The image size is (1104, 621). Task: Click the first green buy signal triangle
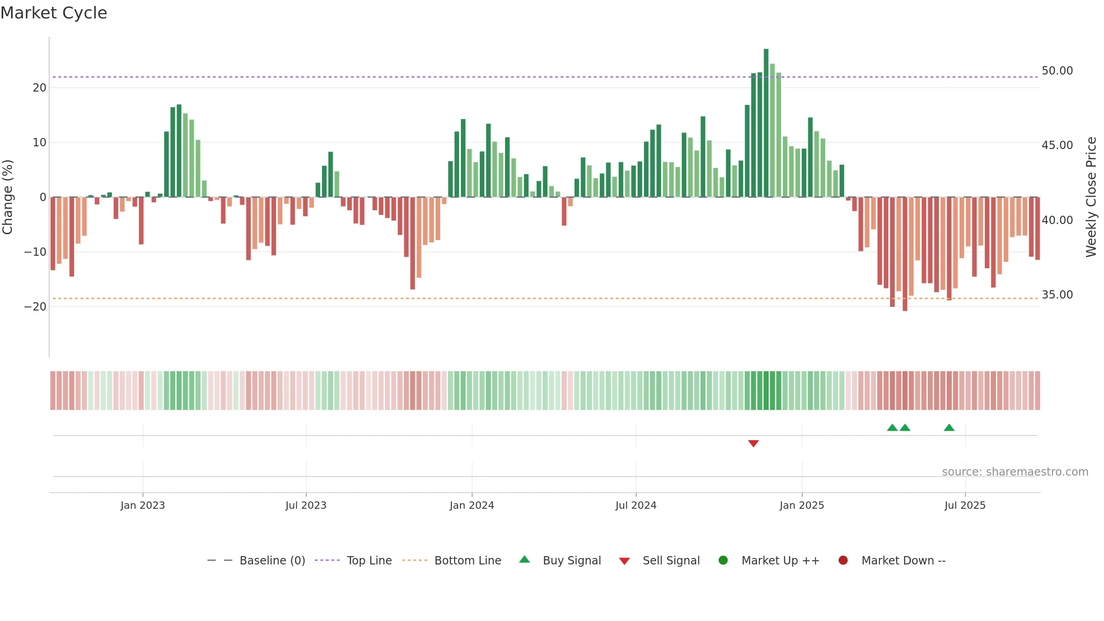click(892, 427)
